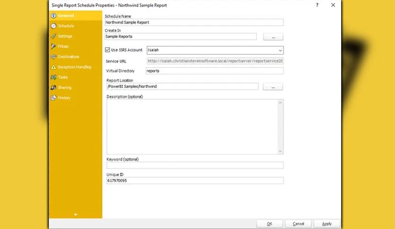Click the 'Use SSRS Account' label text

(x=127, y=50)
